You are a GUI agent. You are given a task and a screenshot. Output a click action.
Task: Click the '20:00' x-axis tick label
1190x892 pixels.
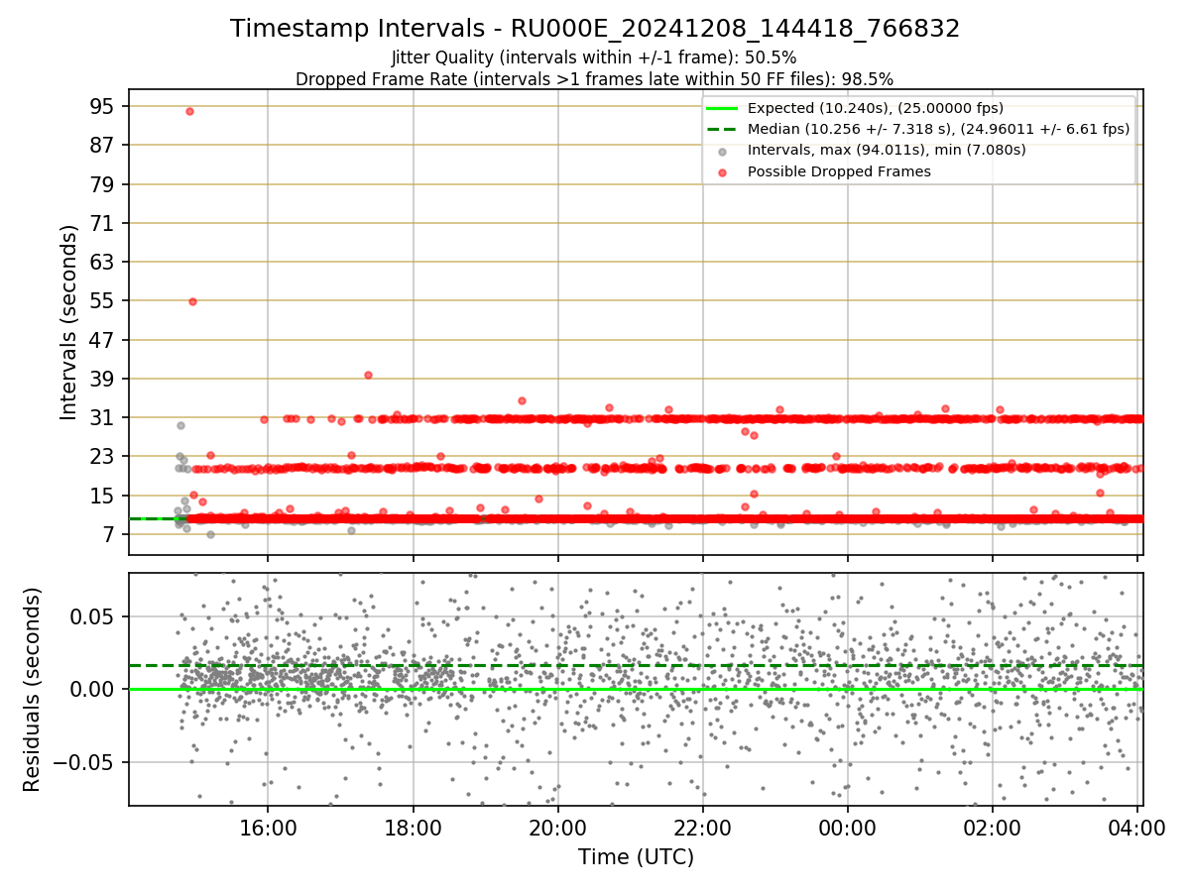(558, 827)
